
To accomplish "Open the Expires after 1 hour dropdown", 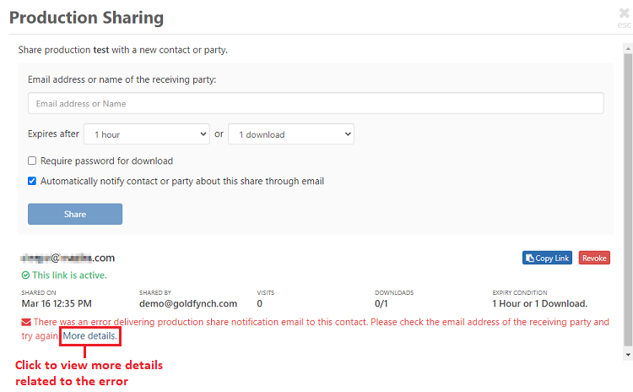I will (x=146, y=134).
